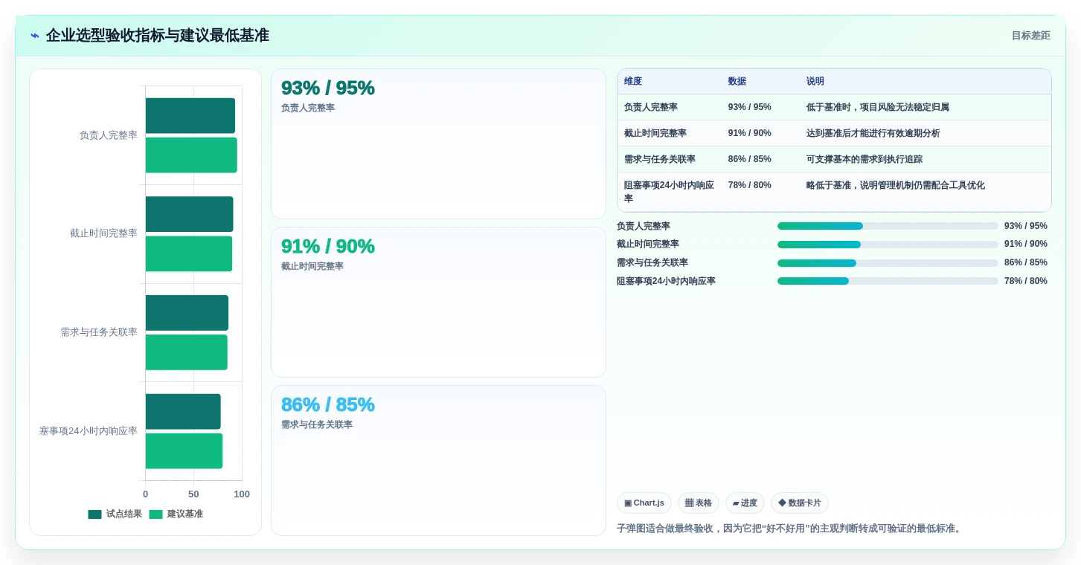Click progress value 93% / 95%

point(1025,226)
